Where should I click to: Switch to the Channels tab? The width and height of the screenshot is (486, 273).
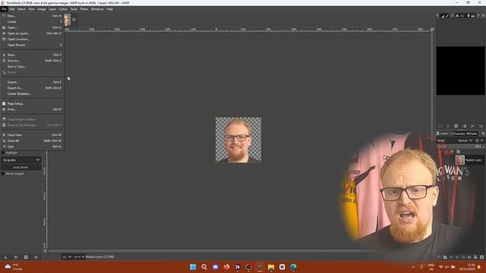click(x=457, y=133)
